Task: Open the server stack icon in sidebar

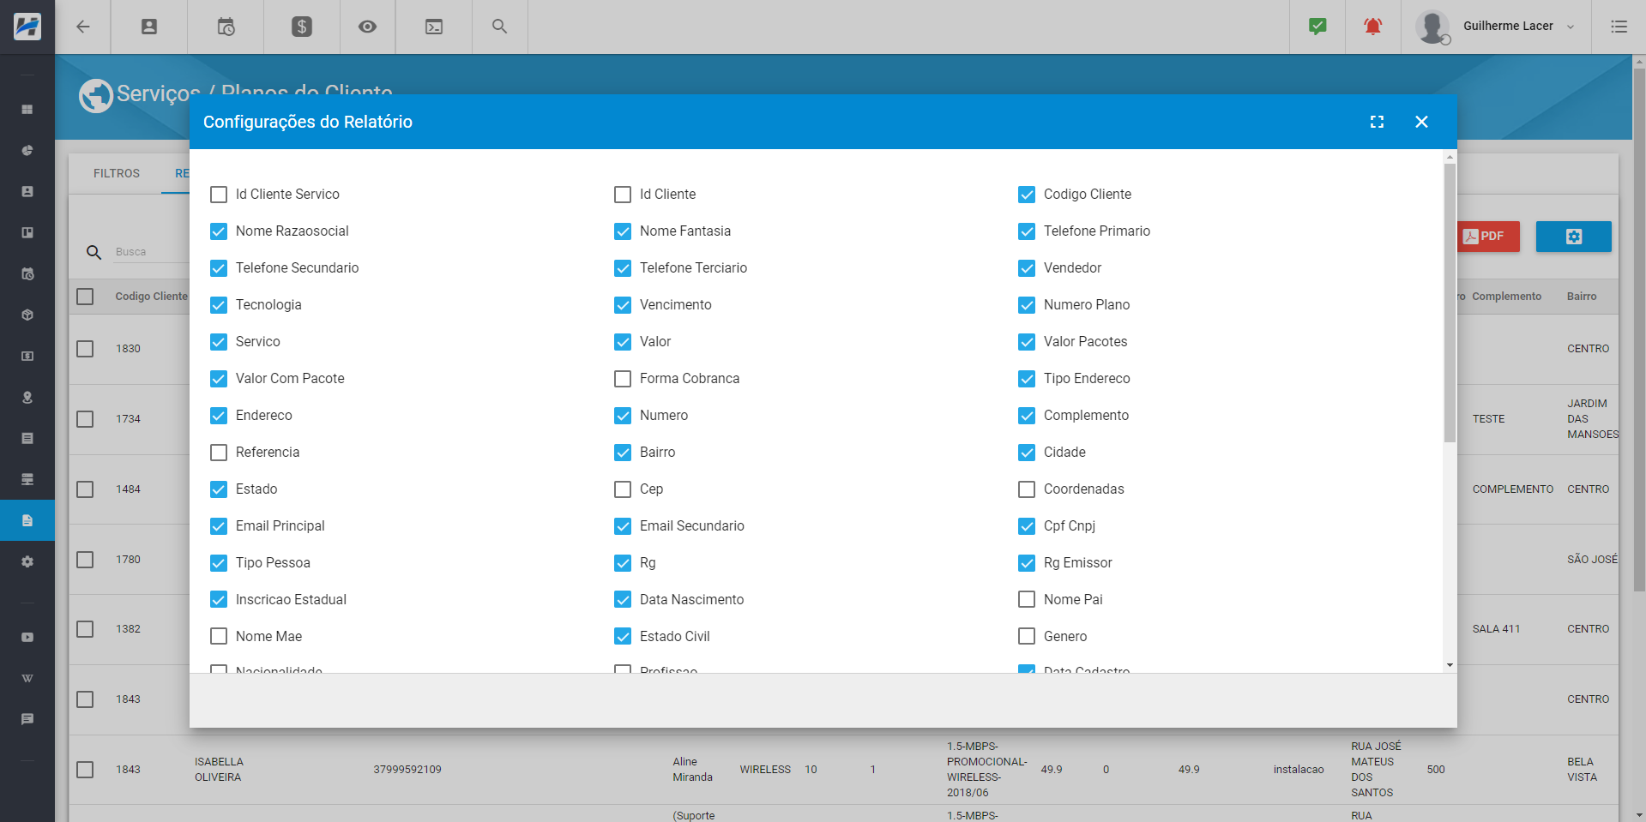Action: point(27,479)
